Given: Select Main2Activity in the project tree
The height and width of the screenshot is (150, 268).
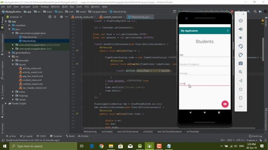Looking at the screenshot, I should (x=30, y=37).
